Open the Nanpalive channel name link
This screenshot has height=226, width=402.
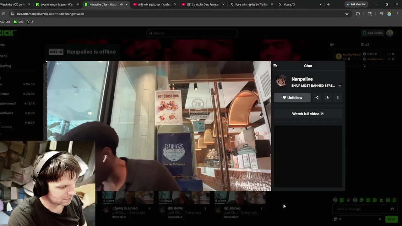pyautogui.click(x=302, y=79)
